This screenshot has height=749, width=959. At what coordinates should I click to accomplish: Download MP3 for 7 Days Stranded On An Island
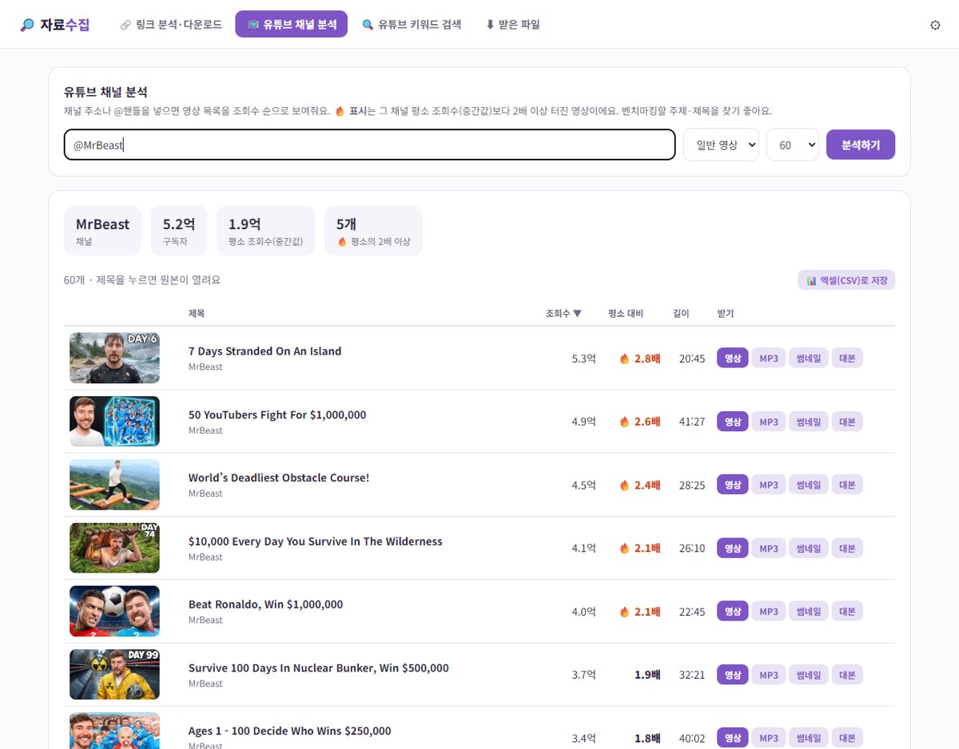768,359
